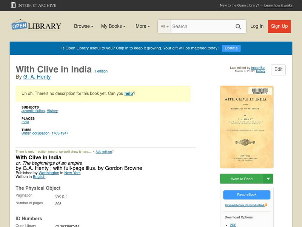Click the Sign Up button
This screenshot has width=302, height=227.
point(279,26)
